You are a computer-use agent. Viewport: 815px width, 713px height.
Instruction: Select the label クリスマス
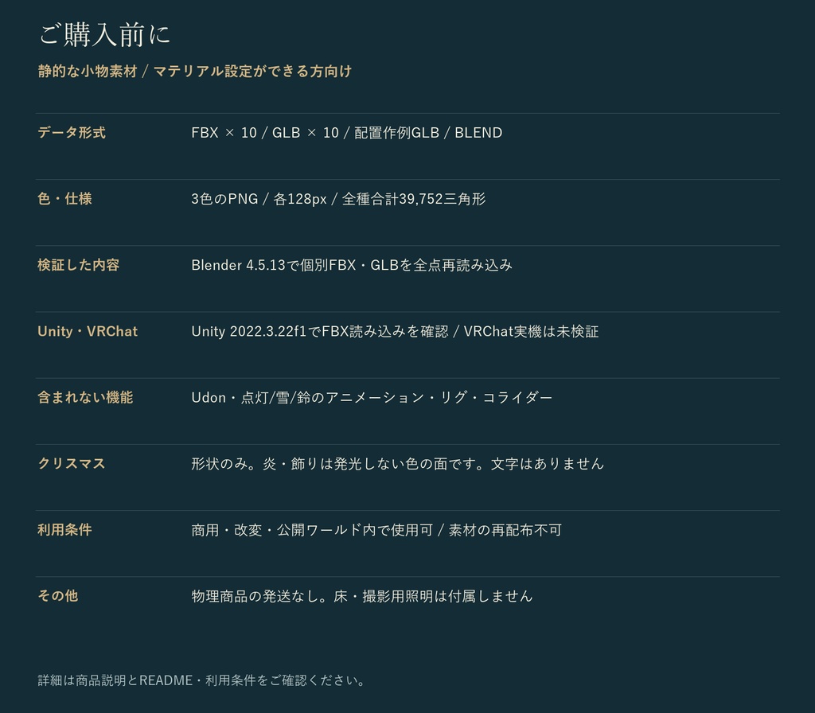(72, 464)
